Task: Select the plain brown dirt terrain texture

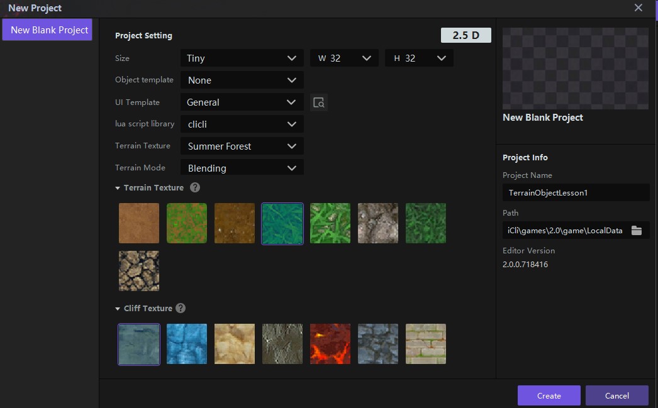Action: click(x=139, y=223)
